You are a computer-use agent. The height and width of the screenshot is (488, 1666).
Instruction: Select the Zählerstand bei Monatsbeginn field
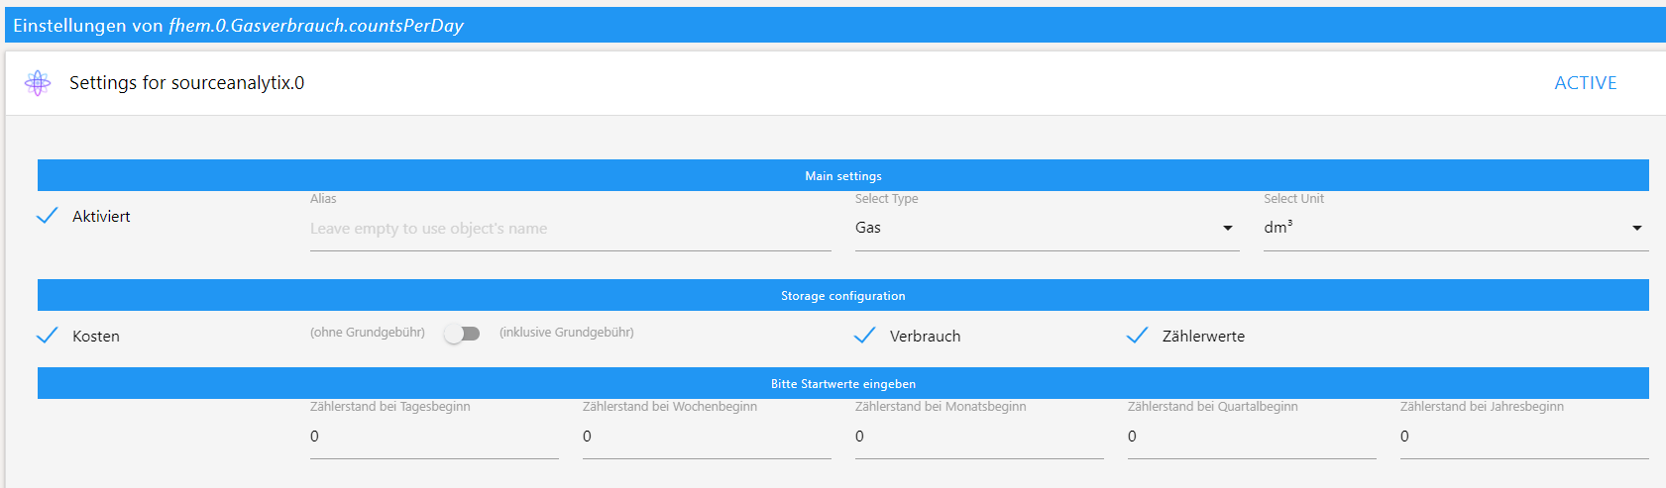tap(979, 437)
